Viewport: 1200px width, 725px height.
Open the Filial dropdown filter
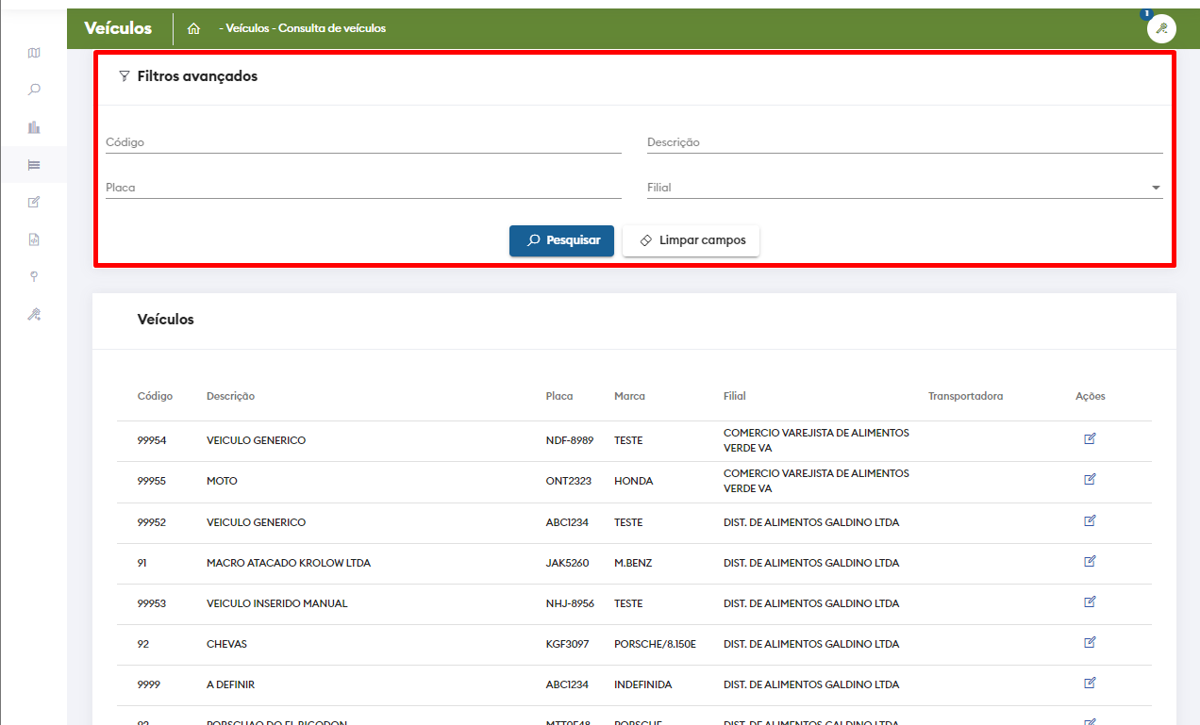click(904, 188)
